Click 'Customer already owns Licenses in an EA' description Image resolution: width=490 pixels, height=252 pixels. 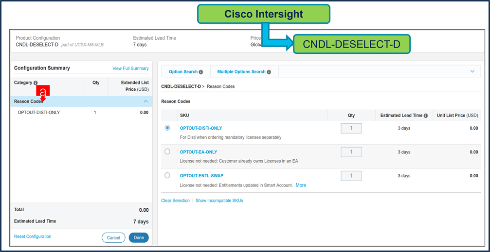click(x=259, y=161)
